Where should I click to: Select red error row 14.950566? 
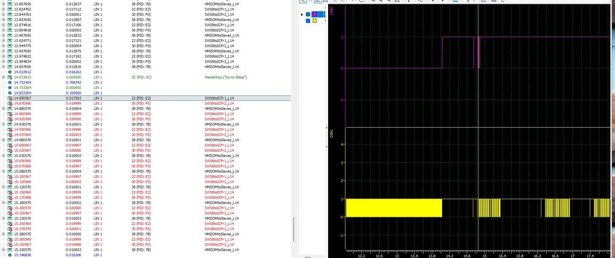coord(145,129)
